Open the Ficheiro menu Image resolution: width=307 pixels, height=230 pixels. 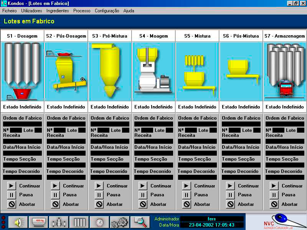(x=10, y=11)
